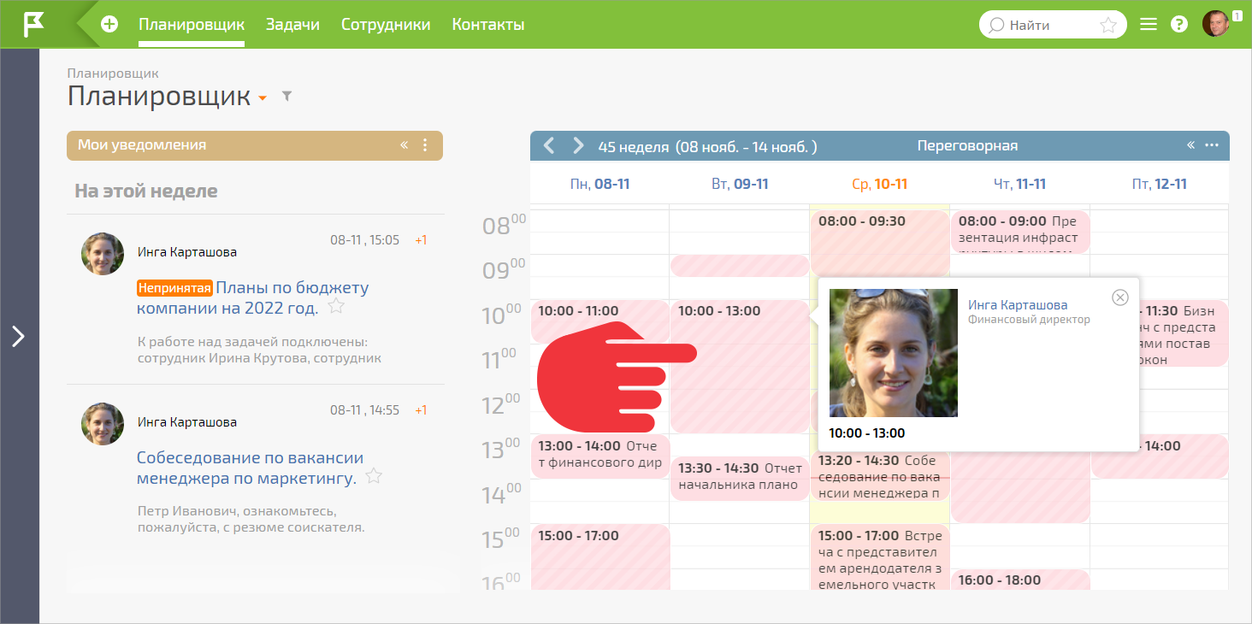Screen dimensions: 1252x624
Task: Star the Собеседование по вакансии task
Action: (374, 476)
